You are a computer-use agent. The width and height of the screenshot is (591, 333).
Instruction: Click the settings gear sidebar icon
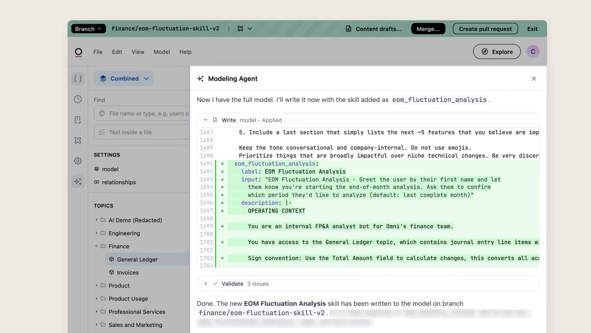click(78, 161)
